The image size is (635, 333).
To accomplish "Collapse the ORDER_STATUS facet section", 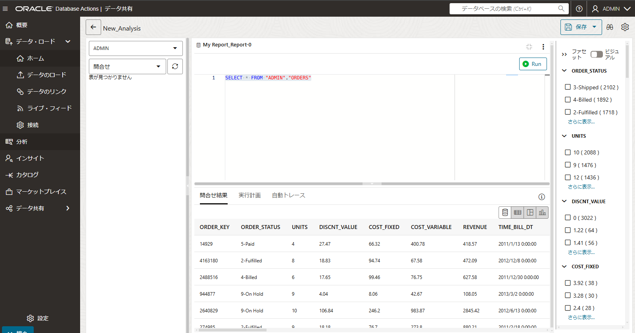I will pos(564,71).
